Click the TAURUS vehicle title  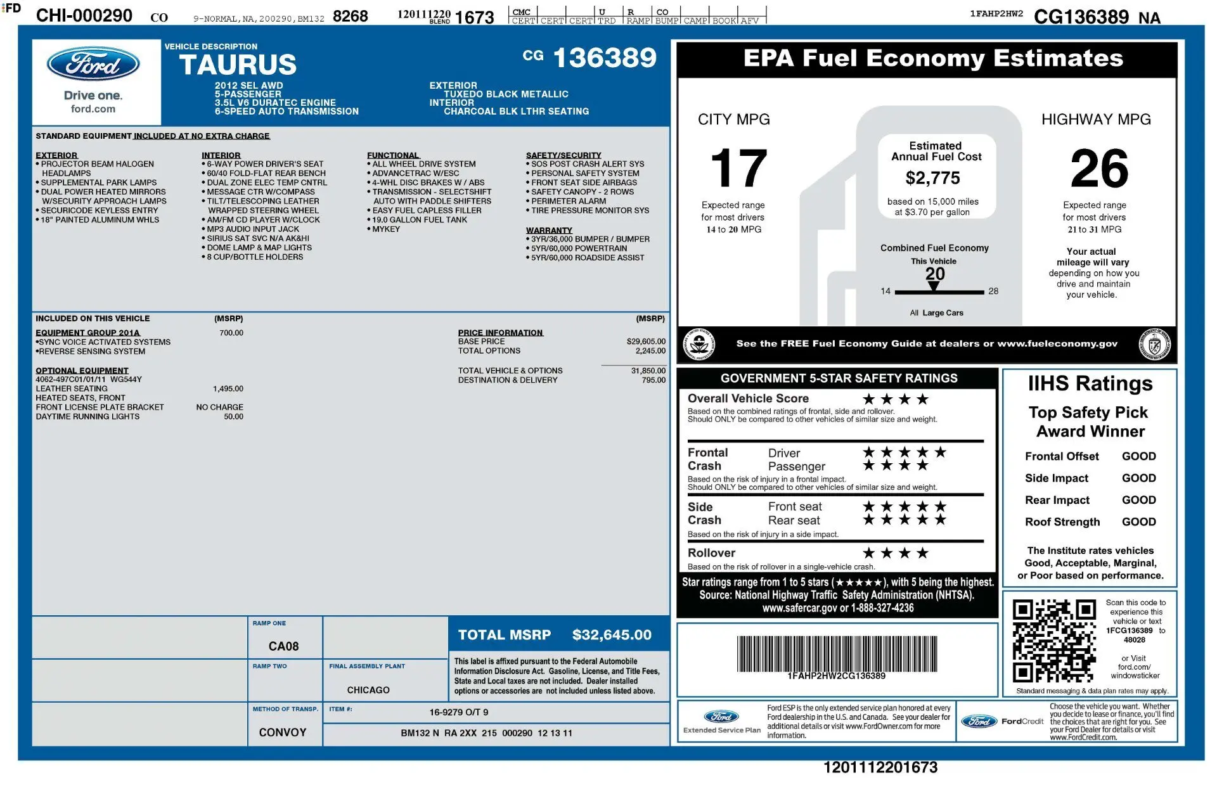click(238, 65)
